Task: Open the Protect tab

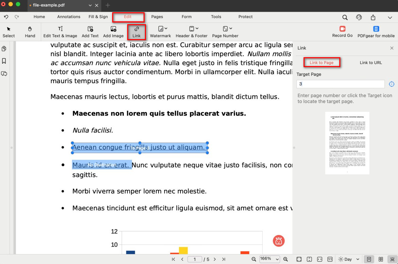Action: [246, 17]
